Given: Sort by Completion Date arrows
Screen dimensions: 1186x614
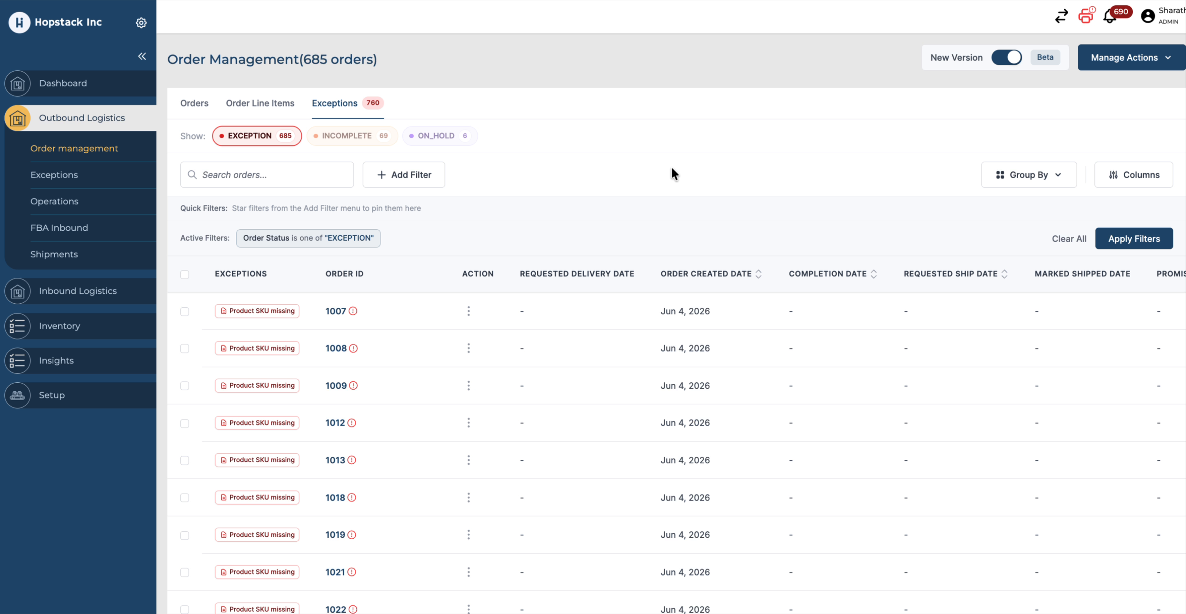Looking at the screenshot, I should (873, 274).
